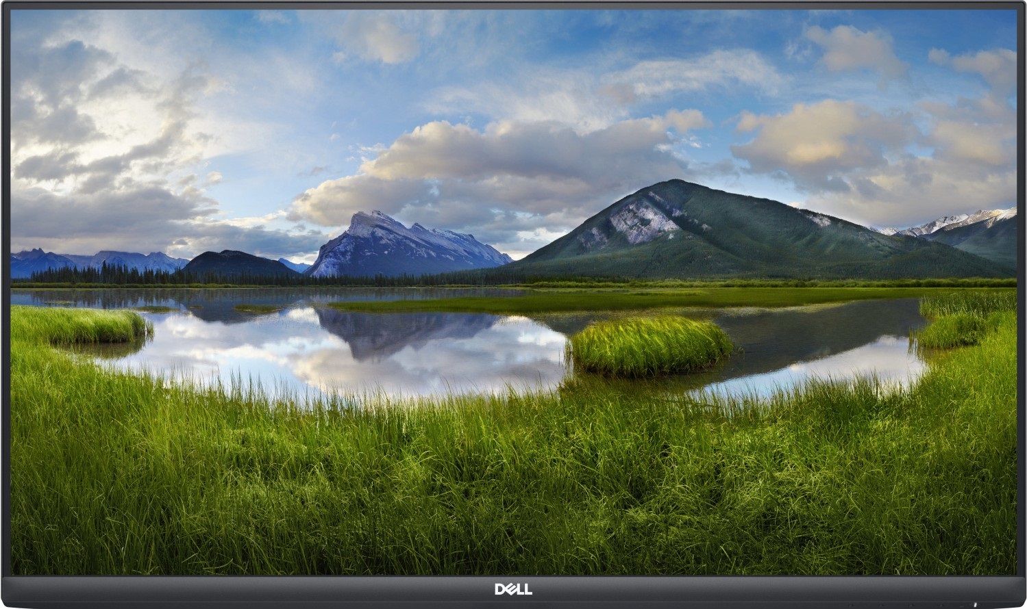Click the Dell logo on the bezel
Viewport: 1027px width, 609px height.
(513, 589)
